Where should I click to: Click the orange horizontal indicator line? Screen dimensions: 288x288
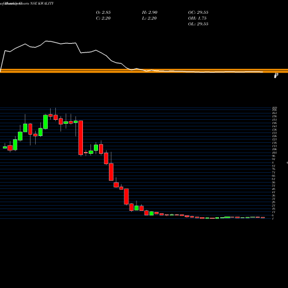click(144, 71)
